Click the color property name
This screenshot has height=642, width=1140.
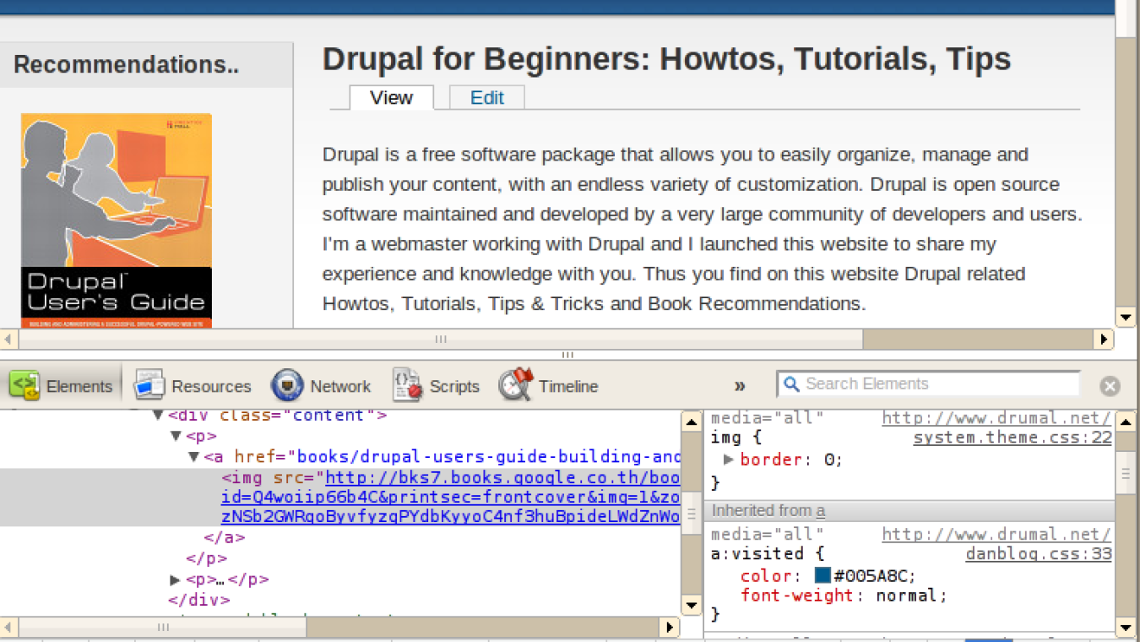click(765, 576)
